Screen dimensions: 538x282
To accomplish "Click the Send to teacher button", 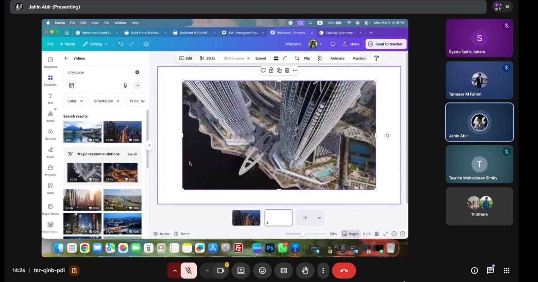I will click(386, 44).
